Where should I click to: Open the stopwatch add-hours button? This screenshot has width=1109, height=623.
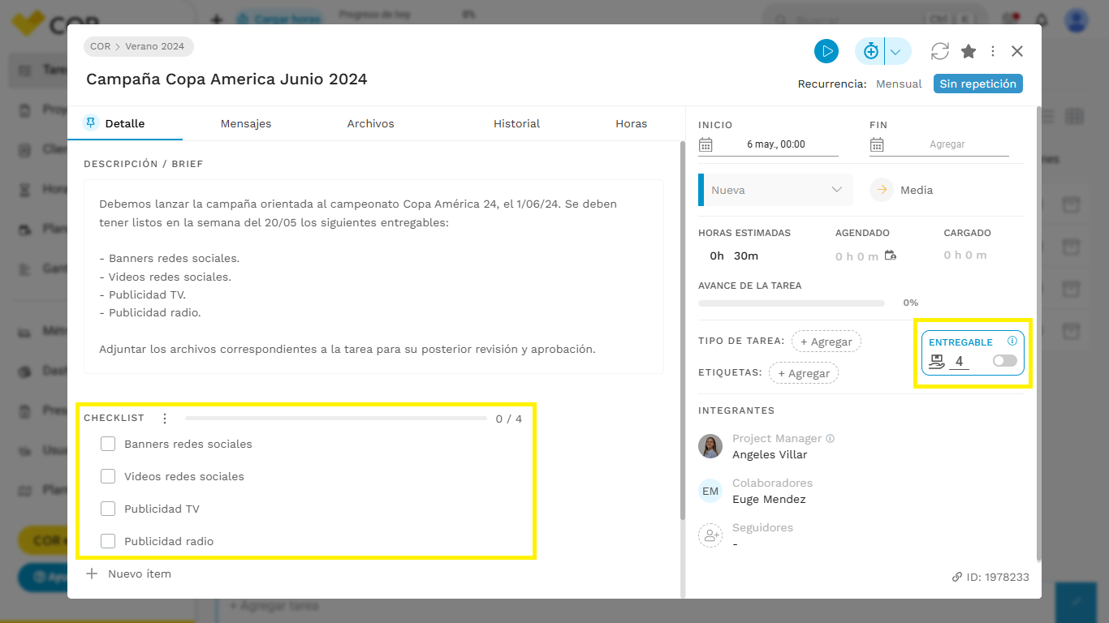click(x=870, y=51)
